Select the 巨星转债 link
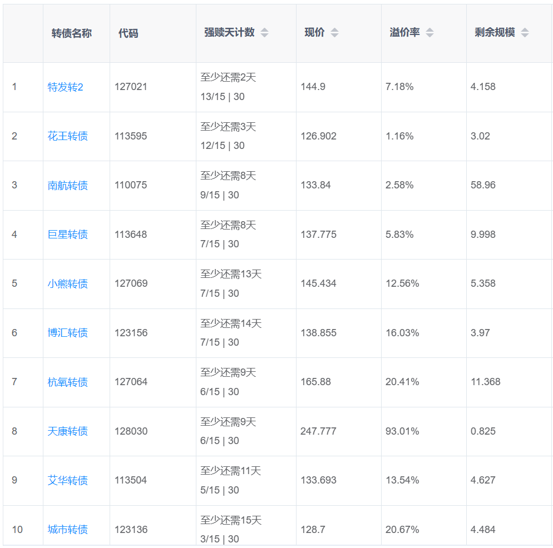This screenshot has width=553, height=548. (67, 235)
